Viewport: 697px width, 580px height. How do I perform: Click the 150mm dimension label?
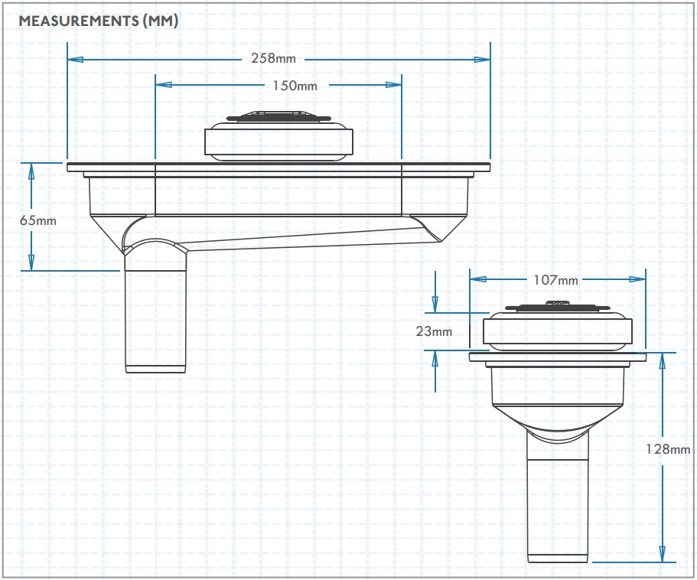tap(295, 86)
